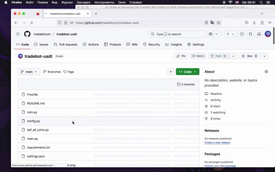275x172 pixels.
Task: Open the issues icon in GitHub header
Action: 242,34
